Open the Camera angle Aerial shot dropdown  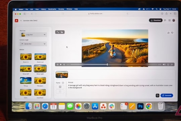click(x=33, y=44)
